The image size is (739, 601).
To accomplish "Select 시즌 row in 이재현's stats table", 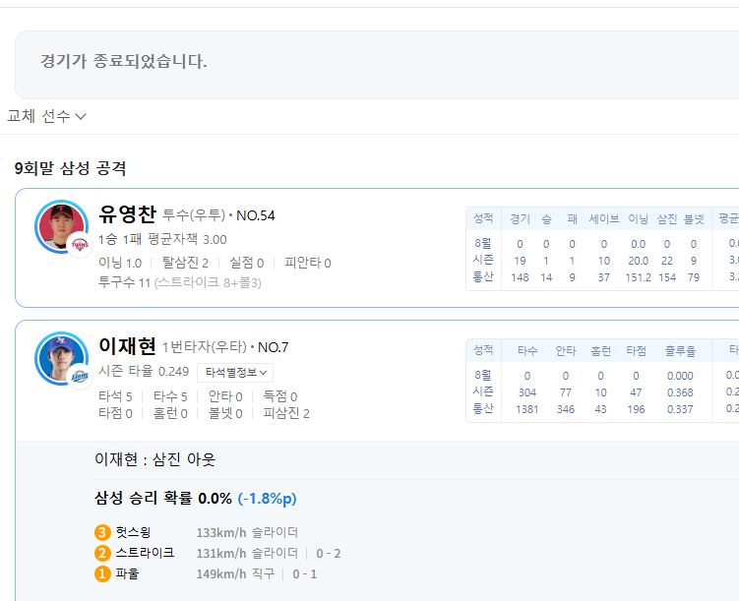I will (x=482, y=391).
